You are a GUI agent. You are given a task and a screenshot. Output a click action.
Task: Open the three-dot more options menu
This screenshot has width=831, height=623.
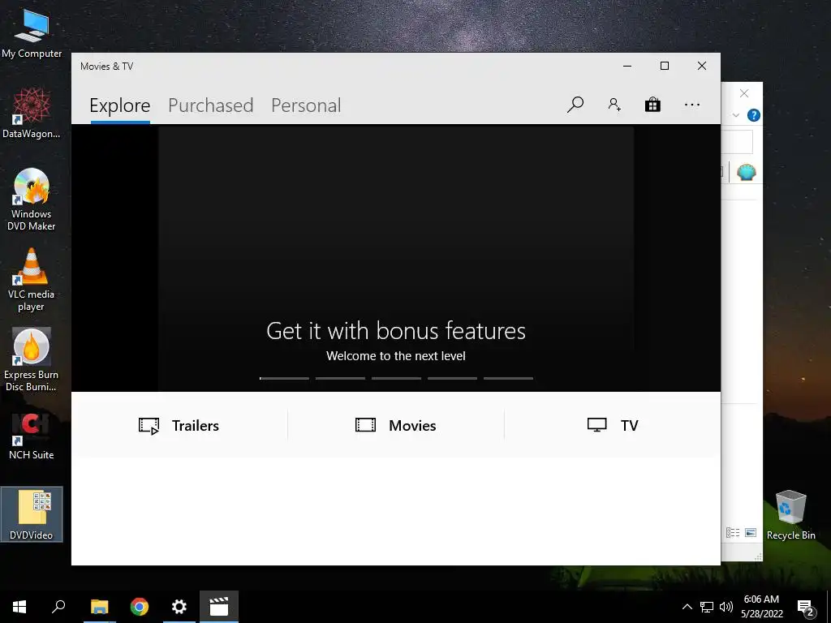pyautogui.click(x=692, y=105)
